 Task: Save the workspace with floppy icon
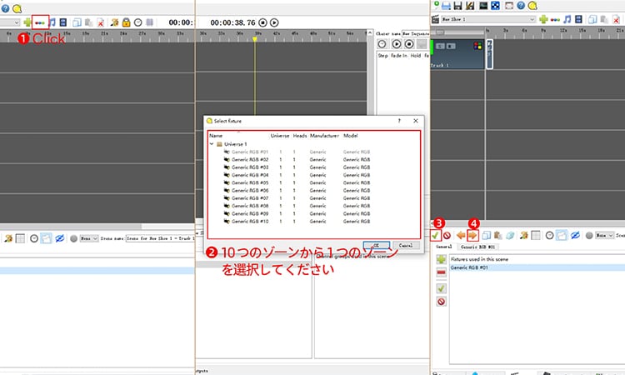coord(458,6)
